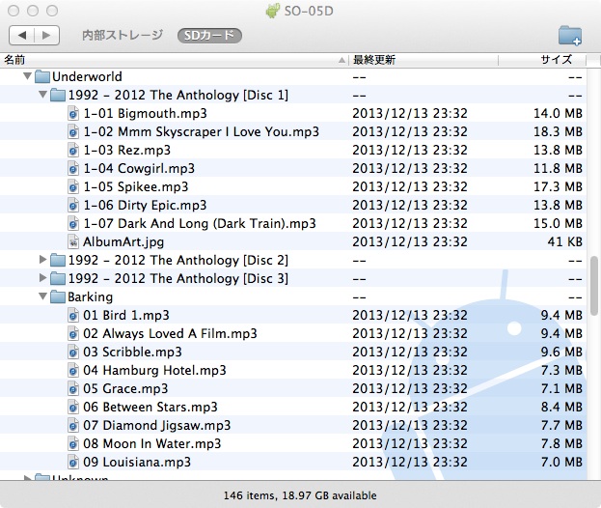
Task: Click the 1-03 Rez.mp3 file icon
Action: (x=73, y=150)
